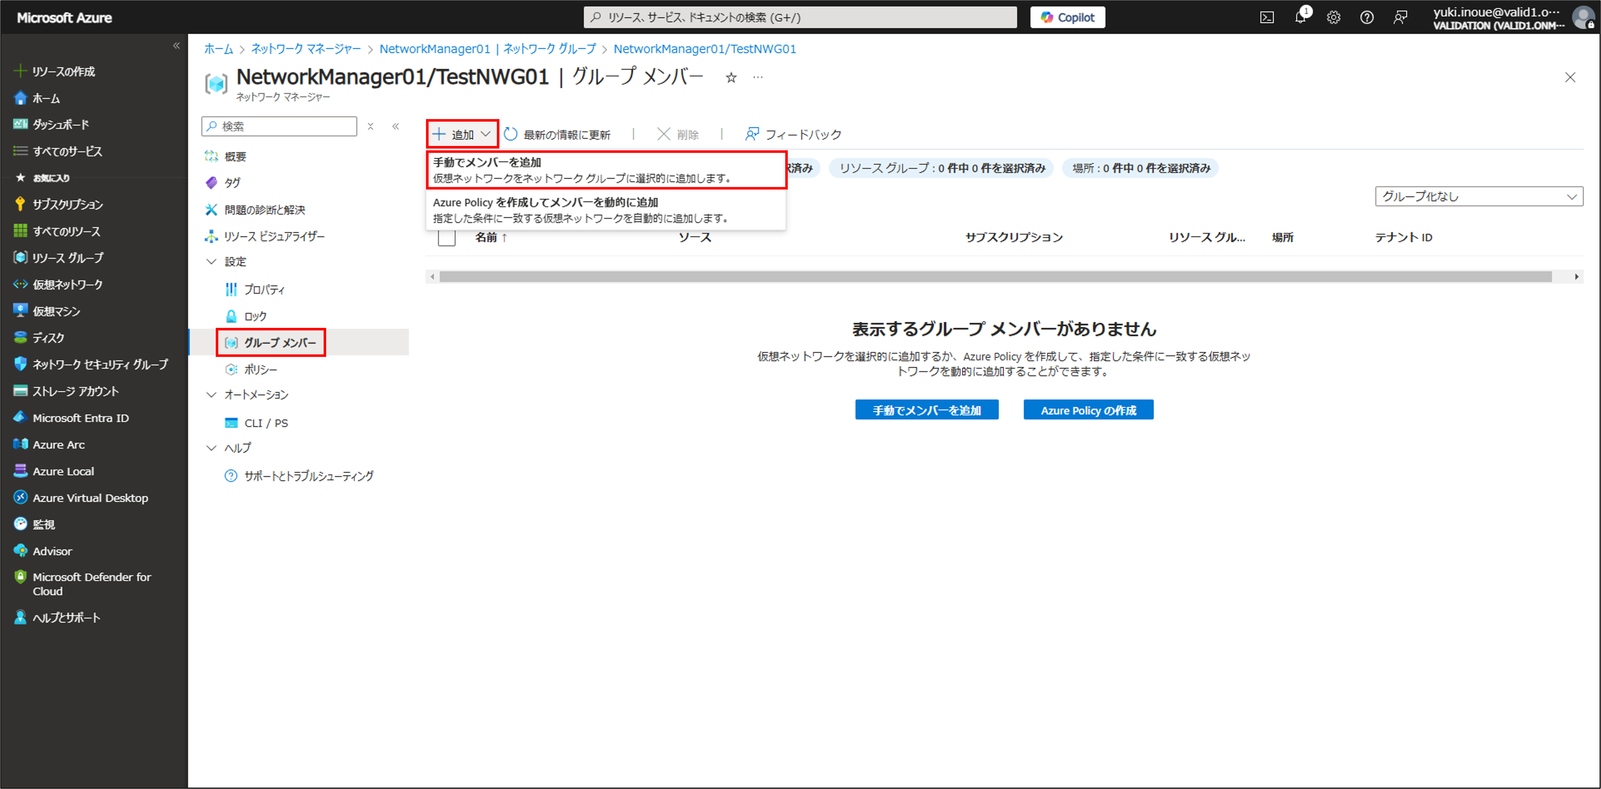Image resolution: width=1601 pixels, height=789 pixels.
Task: Open ネットワーク セキュリティ グループ in sidebar
Action: click(91, 364)
